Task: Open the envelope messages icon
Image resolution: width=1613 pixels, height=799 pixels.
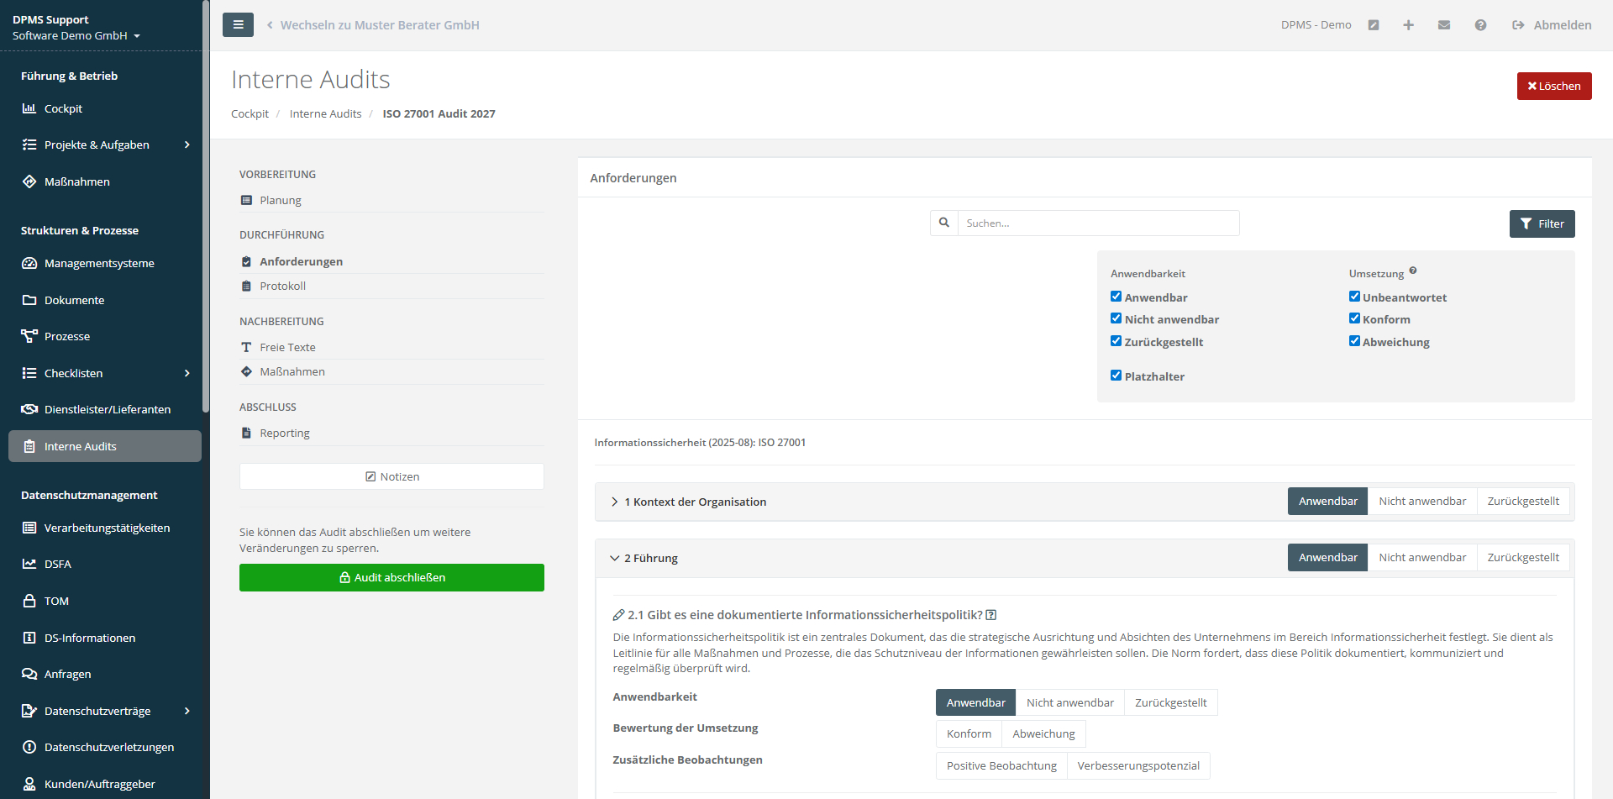Action: [1444, 25]
